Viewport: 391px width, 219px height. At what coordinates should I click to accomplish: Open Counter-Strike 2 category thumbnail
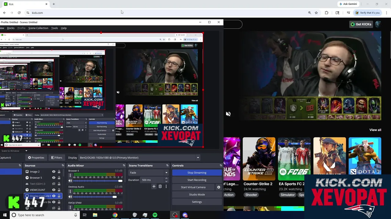click(259, 159)
